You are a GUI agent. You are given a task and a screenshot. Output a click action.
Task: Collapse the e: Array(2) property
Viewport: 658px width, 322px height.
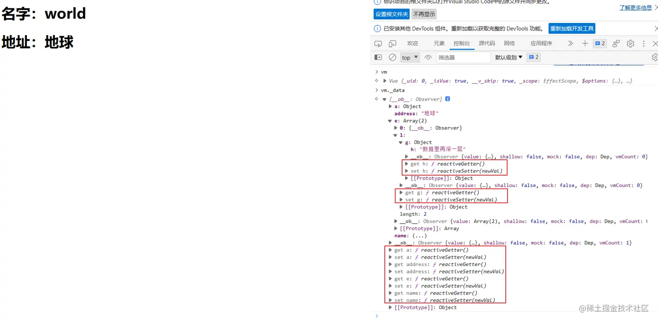point(390,121)
